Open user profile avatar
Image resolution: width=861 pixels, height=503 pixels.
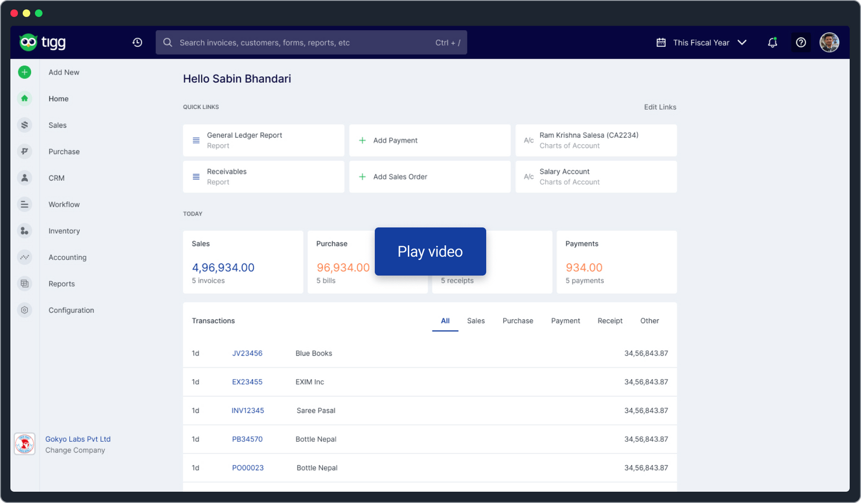coord(829,42)
